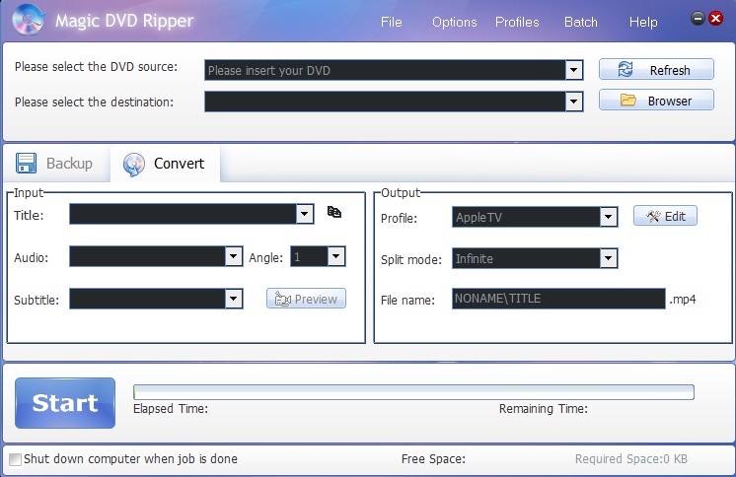This screenshot has height=477, width=736.
Task: Open the File menu
Action: click(x=391, y=22)
